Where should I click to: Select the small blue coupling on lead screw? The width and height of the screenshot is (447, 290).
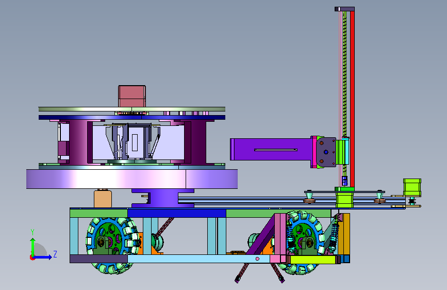tap(344, 181)
